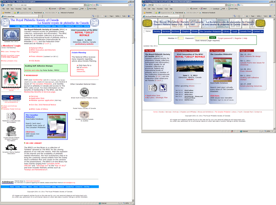
Task: Click Members' Login link on left page
Action: click(x=11, y=46)
